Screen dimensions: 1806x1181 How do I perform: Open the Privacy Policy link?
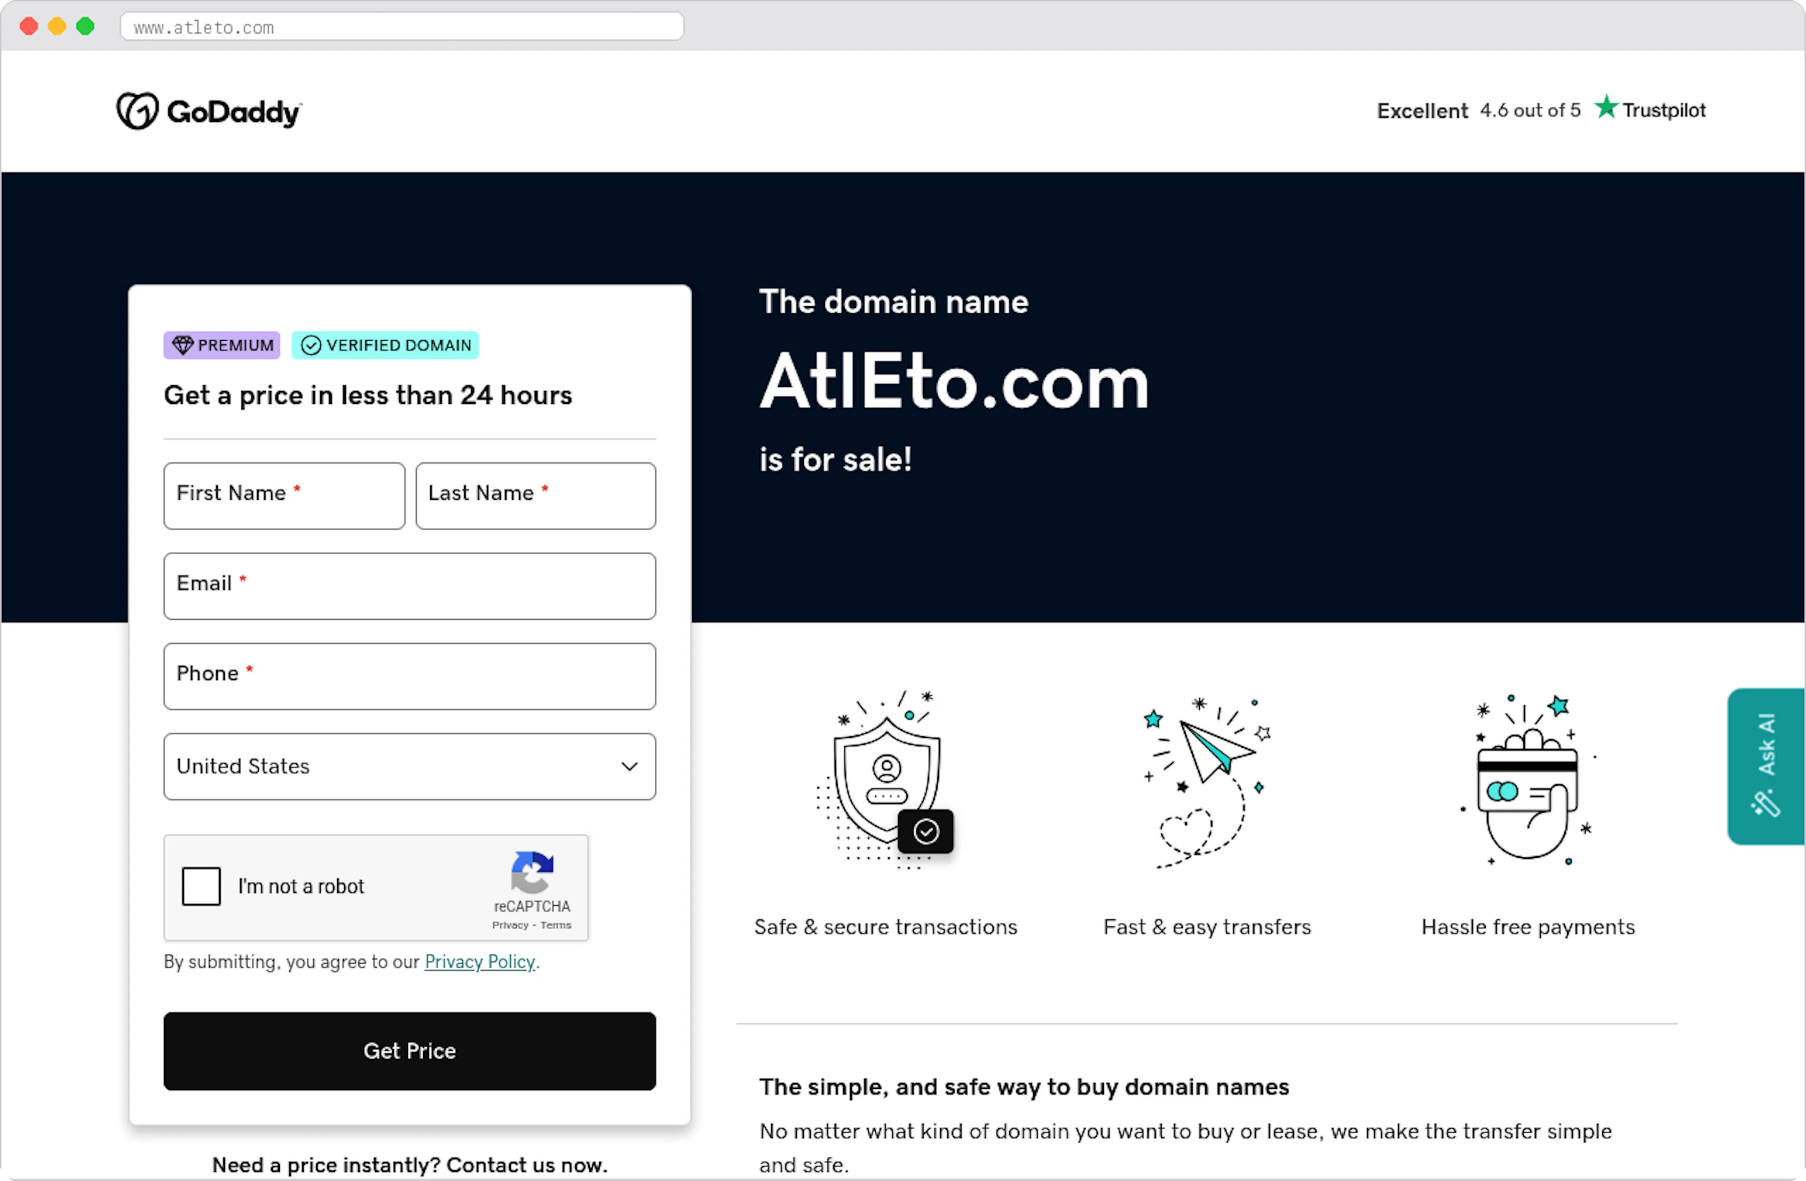(x=480, y=962)
